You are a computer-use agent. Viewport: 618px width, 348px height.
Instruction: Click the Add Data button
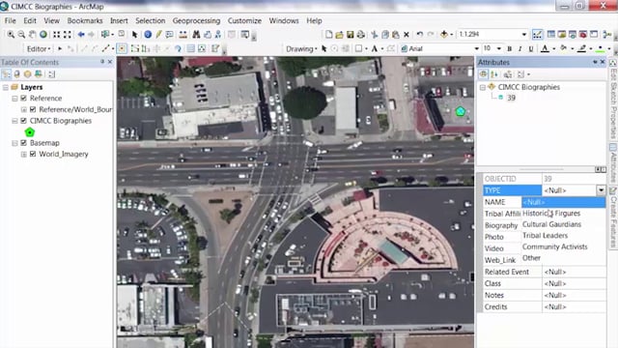pyautogui.click(x=444, y=35)
